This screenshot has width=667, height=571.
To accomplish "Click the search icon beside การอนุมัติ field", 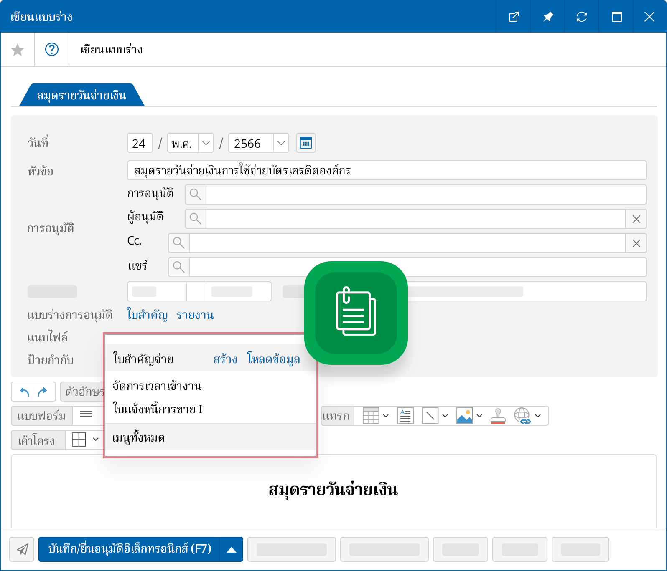I will click(195, 195).
